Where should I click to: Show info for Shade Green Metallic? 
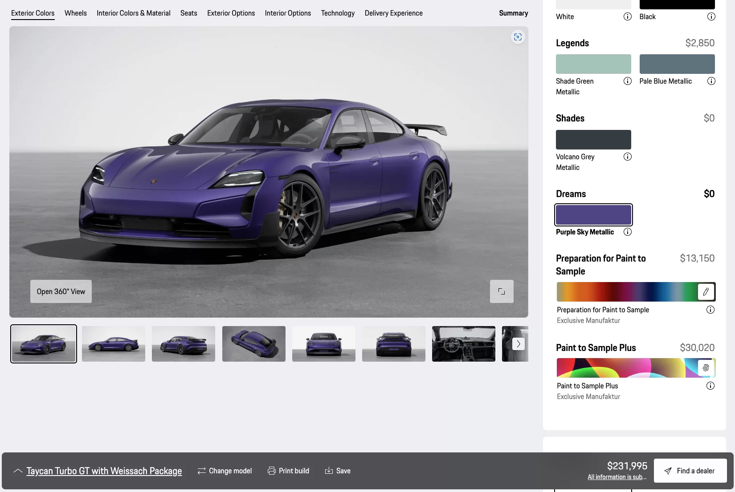click(x=627, y=81)
